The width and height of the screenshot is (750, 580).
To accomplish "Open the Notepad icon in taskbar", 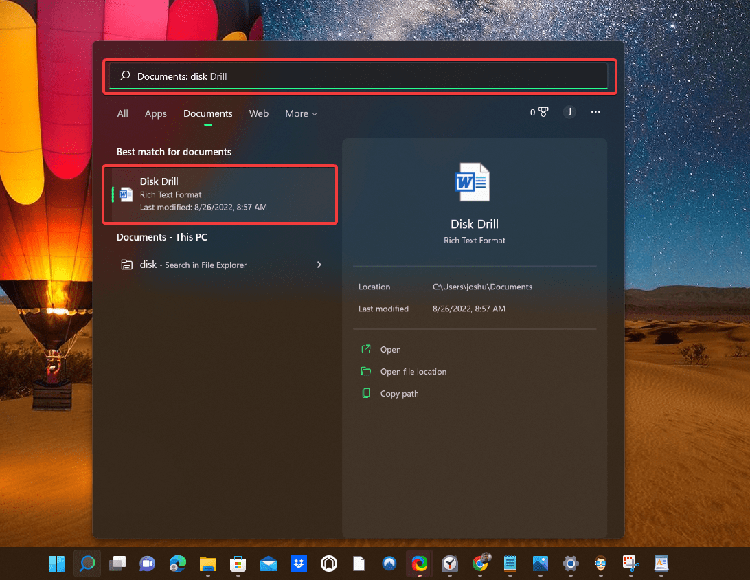I will pyautogui.click(x=510, y=564).
